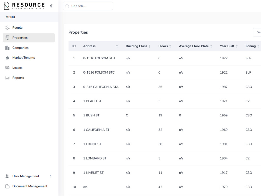Sort by Year Built column arrows
Image resolution: width=261 pixels, height=196 pixels.
[x=237, y=46]
